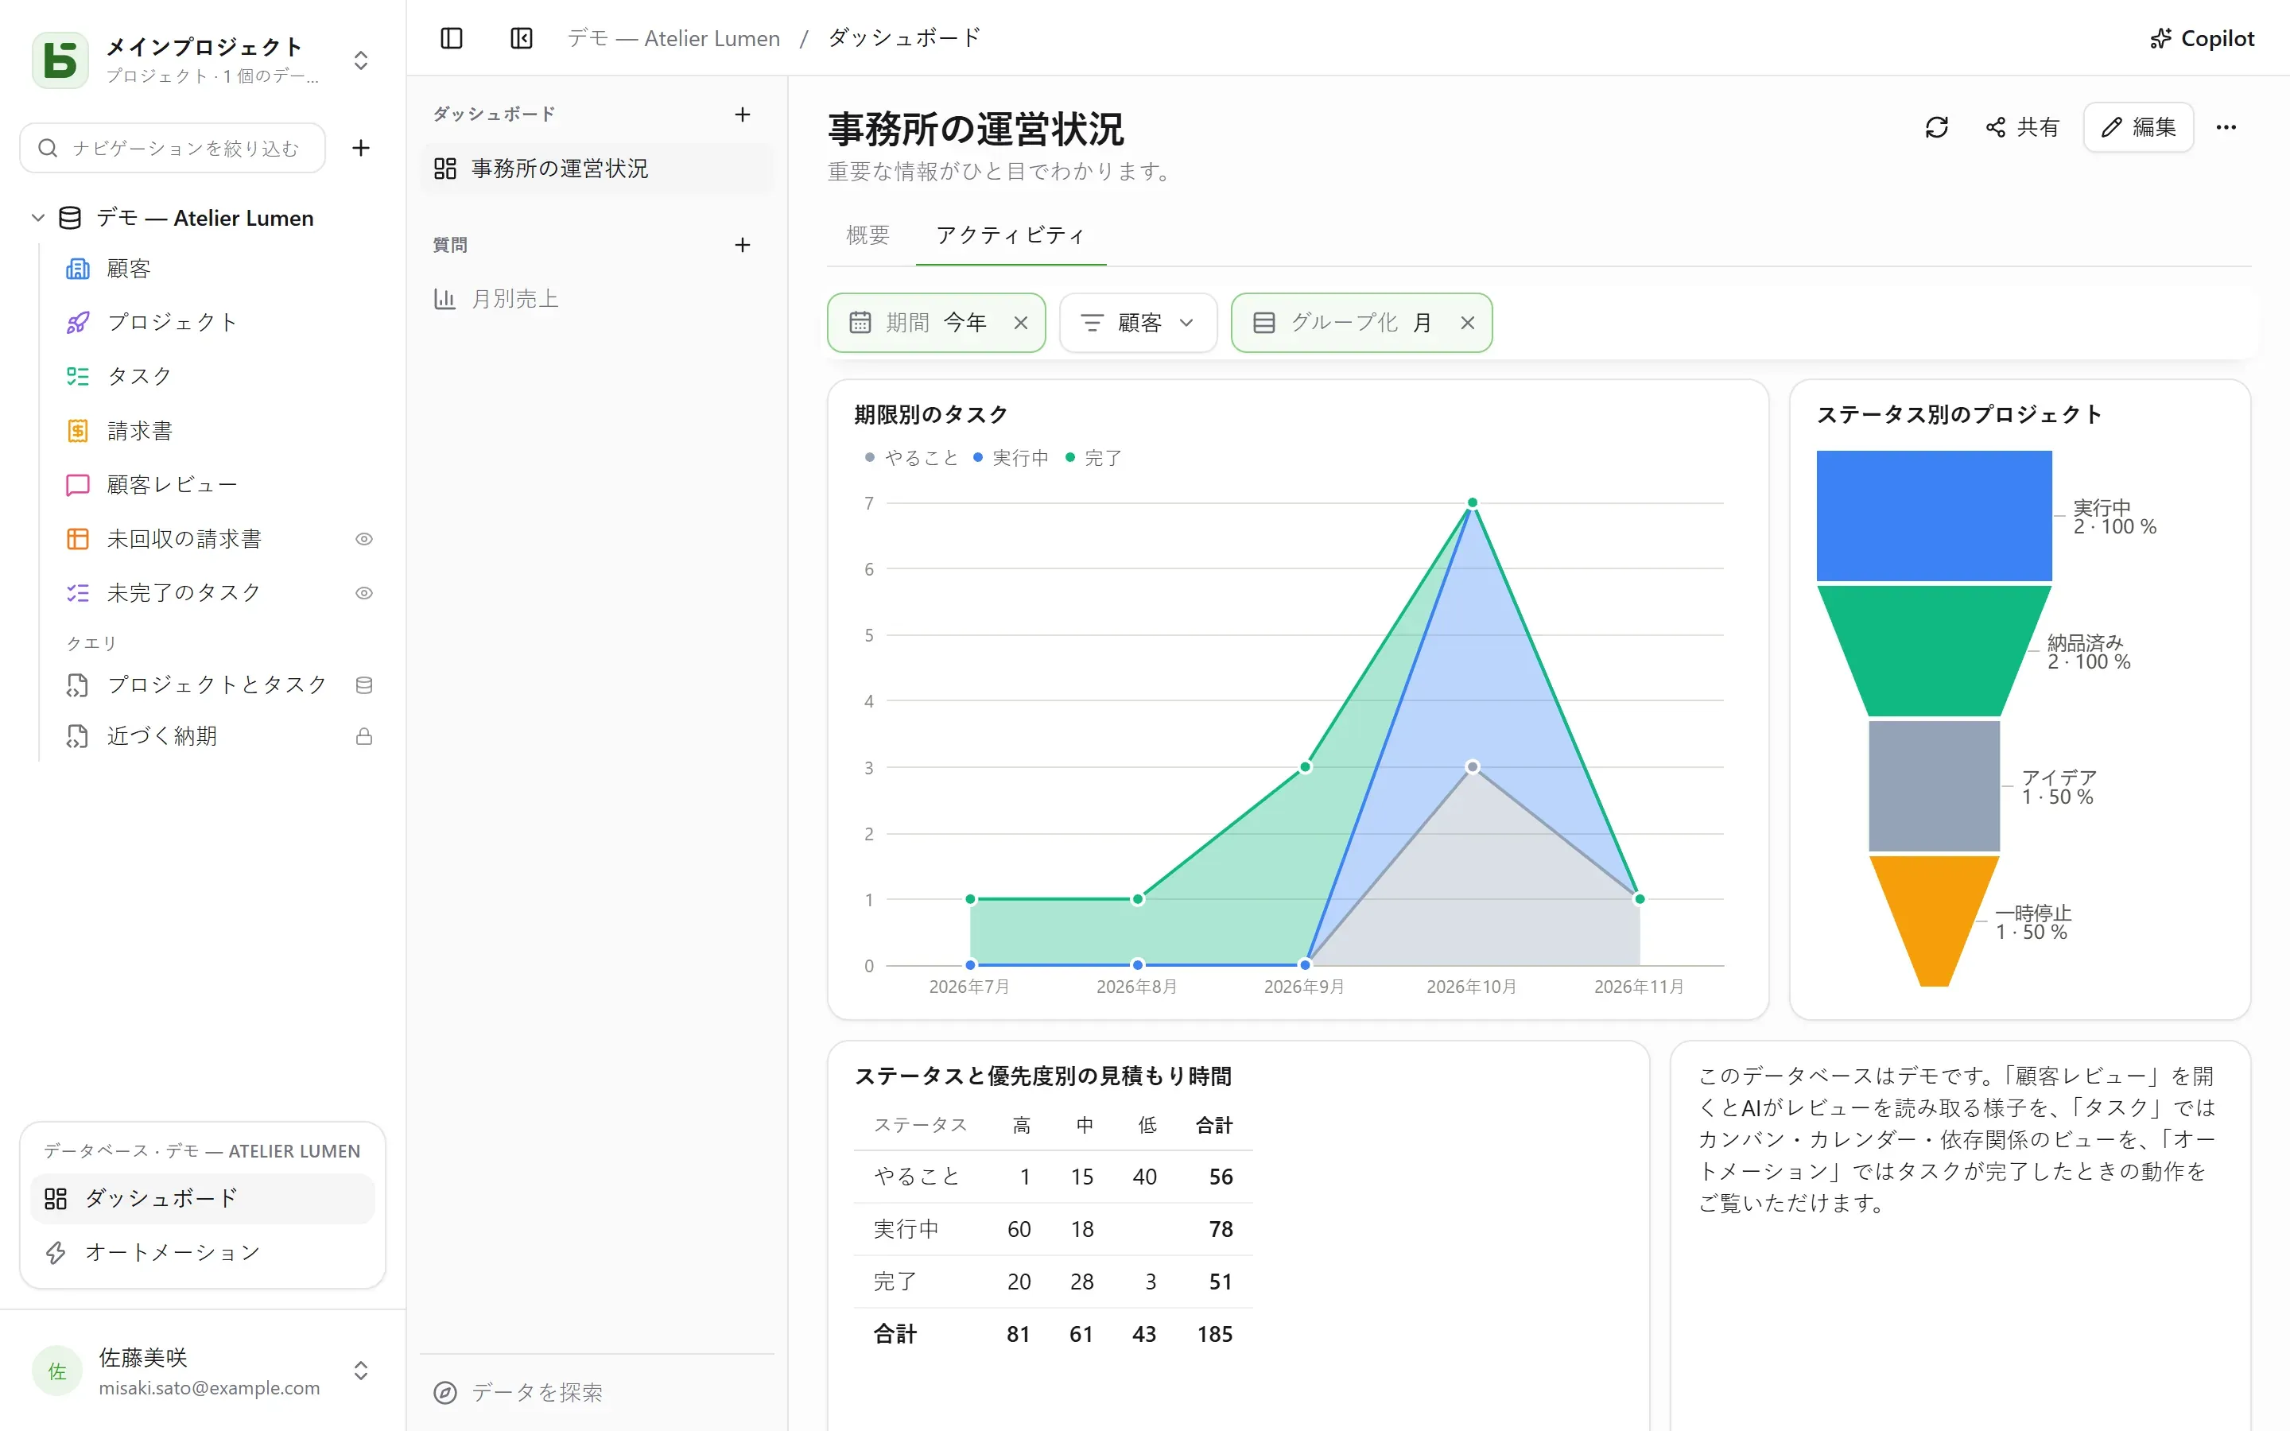Open the 顧客 filter dropdown
The image size is (2290, 1431).
tap(1137, 323)
